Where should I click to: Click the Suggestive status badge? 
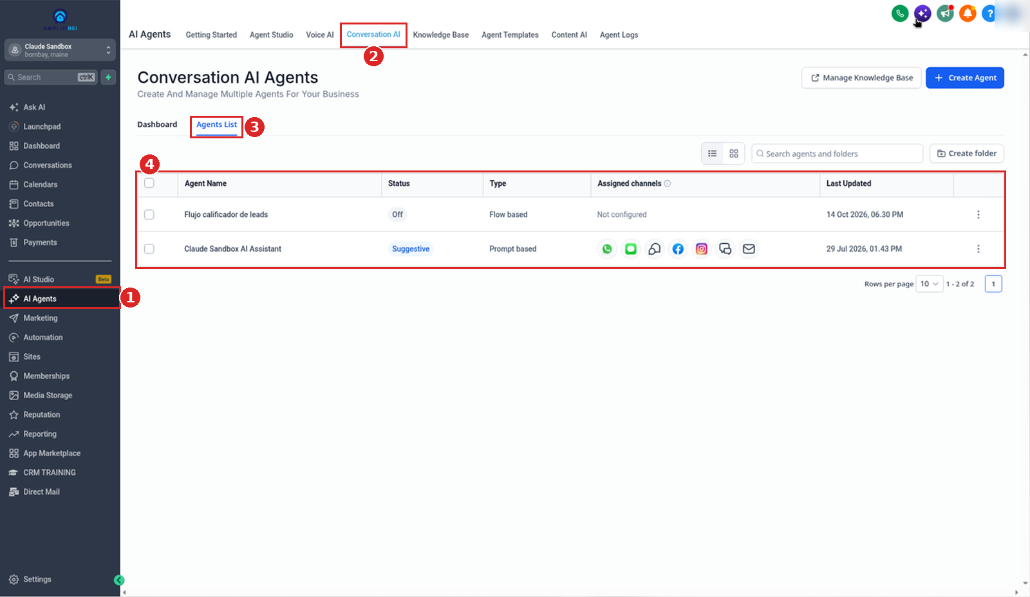coord(411,249)
